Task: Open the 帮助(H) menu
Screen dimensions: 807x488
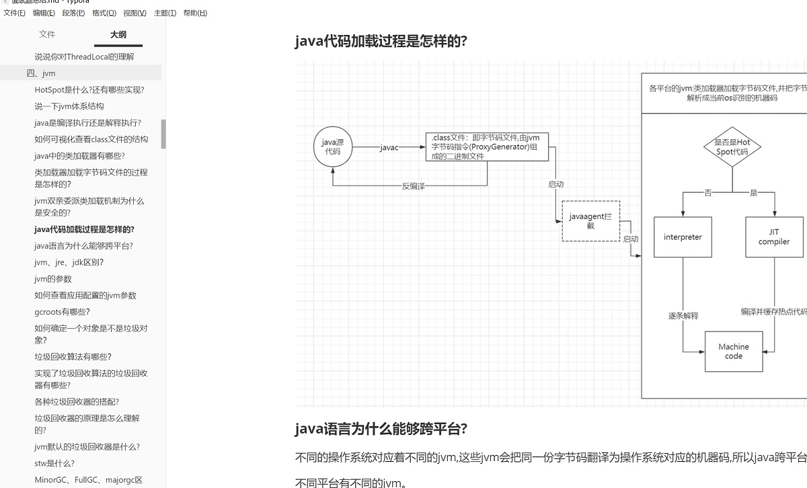Action: click(x=195, y=13)
